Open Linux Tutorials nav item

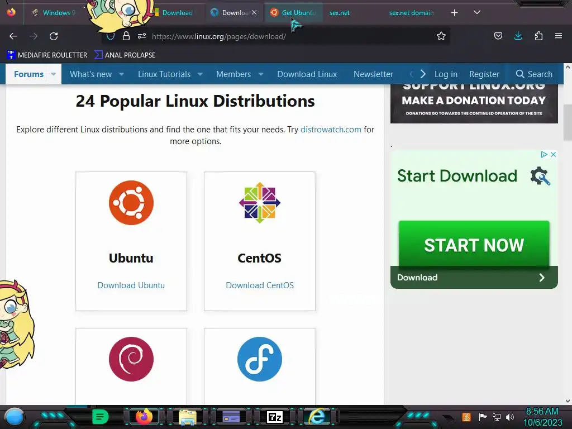(164, 74)
